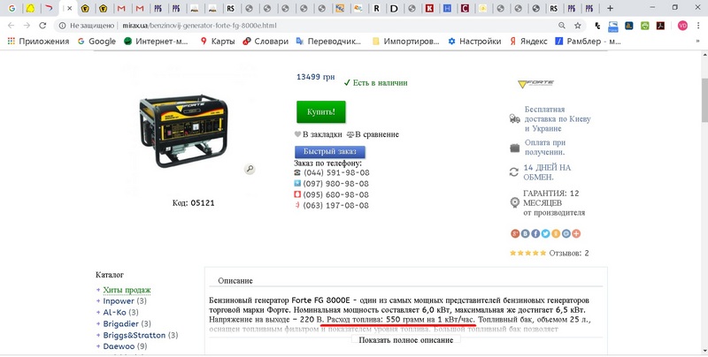Reload the page with the refresh icon
Image resolution: width=708 pixels, height=357 pixels.
point(42,26)
